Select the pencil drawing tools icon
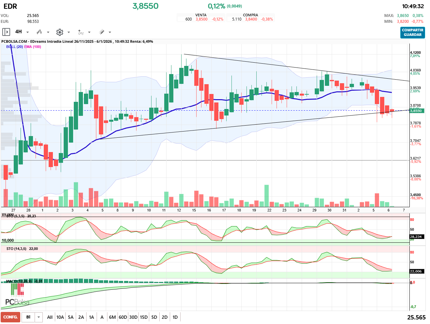The height and width of the screenshot is (324, 430). click(x=102, y=32)
